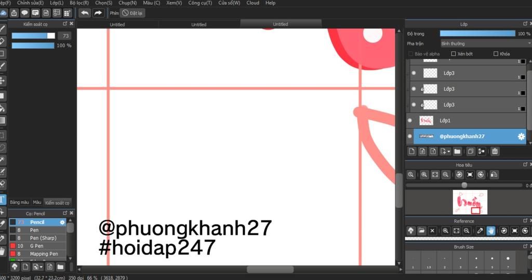Toggle visibility of the topmost Lớp3 layer
The height and width of the screenshot is (280, 532).
pos(414,73)
